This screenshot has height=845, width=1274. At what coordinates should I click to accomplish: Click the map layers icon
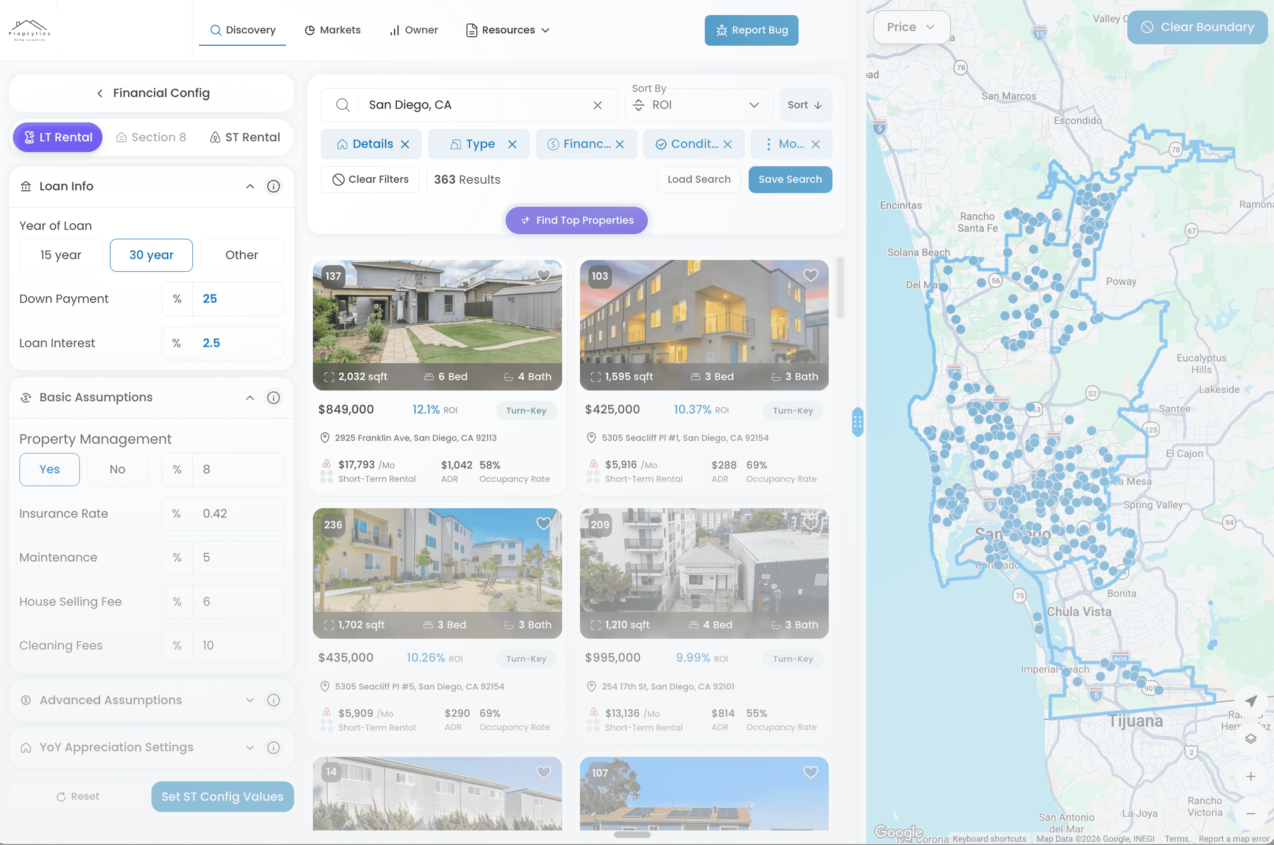pos(1250,739)
